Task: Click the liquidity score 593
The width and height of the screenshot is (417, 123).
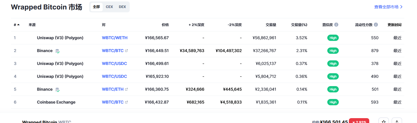Action: [x=375, y=102]
